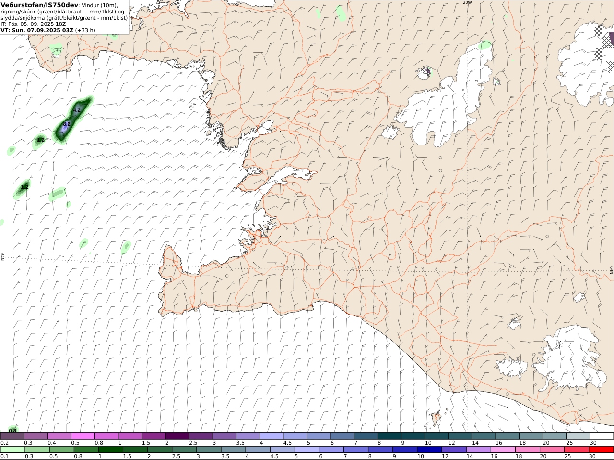Click the darkest purple snow swatch at 2

(177, 436)
